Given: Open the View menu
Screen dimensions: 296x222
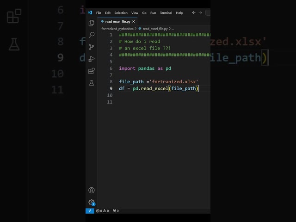Looking at the screenshot, I should pos(135,13).
